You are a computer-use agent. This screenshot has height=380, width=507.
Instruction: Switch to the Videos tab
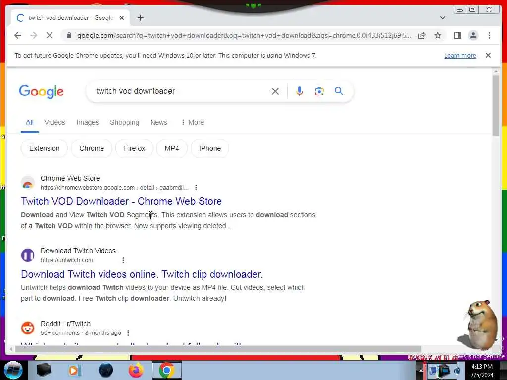(54, 123)
